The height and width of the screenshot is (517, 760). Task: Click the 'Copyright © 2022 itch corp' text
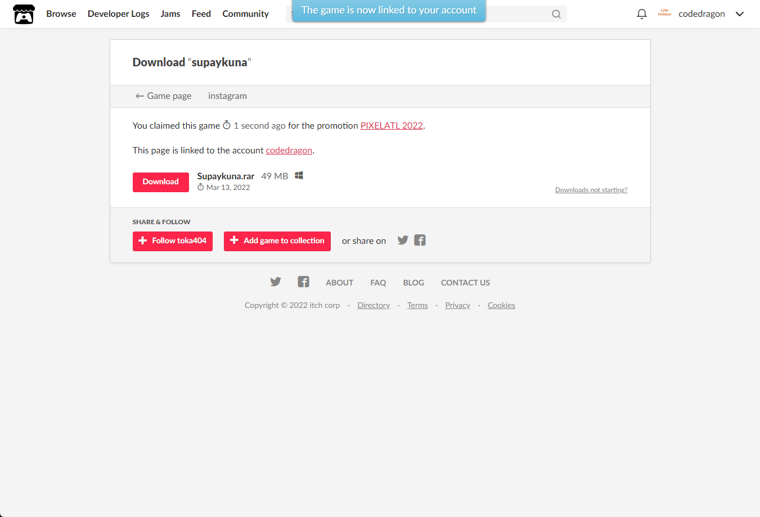click(293, 305)
